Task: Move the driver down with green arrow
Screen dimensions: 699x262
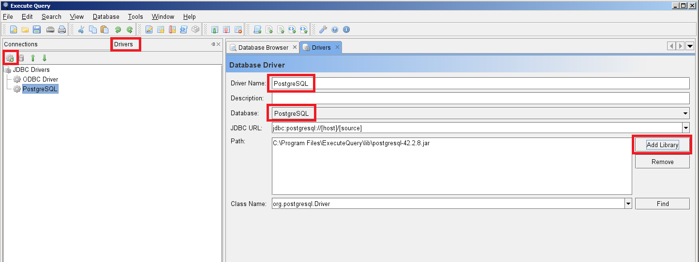Action: (45, 58)
